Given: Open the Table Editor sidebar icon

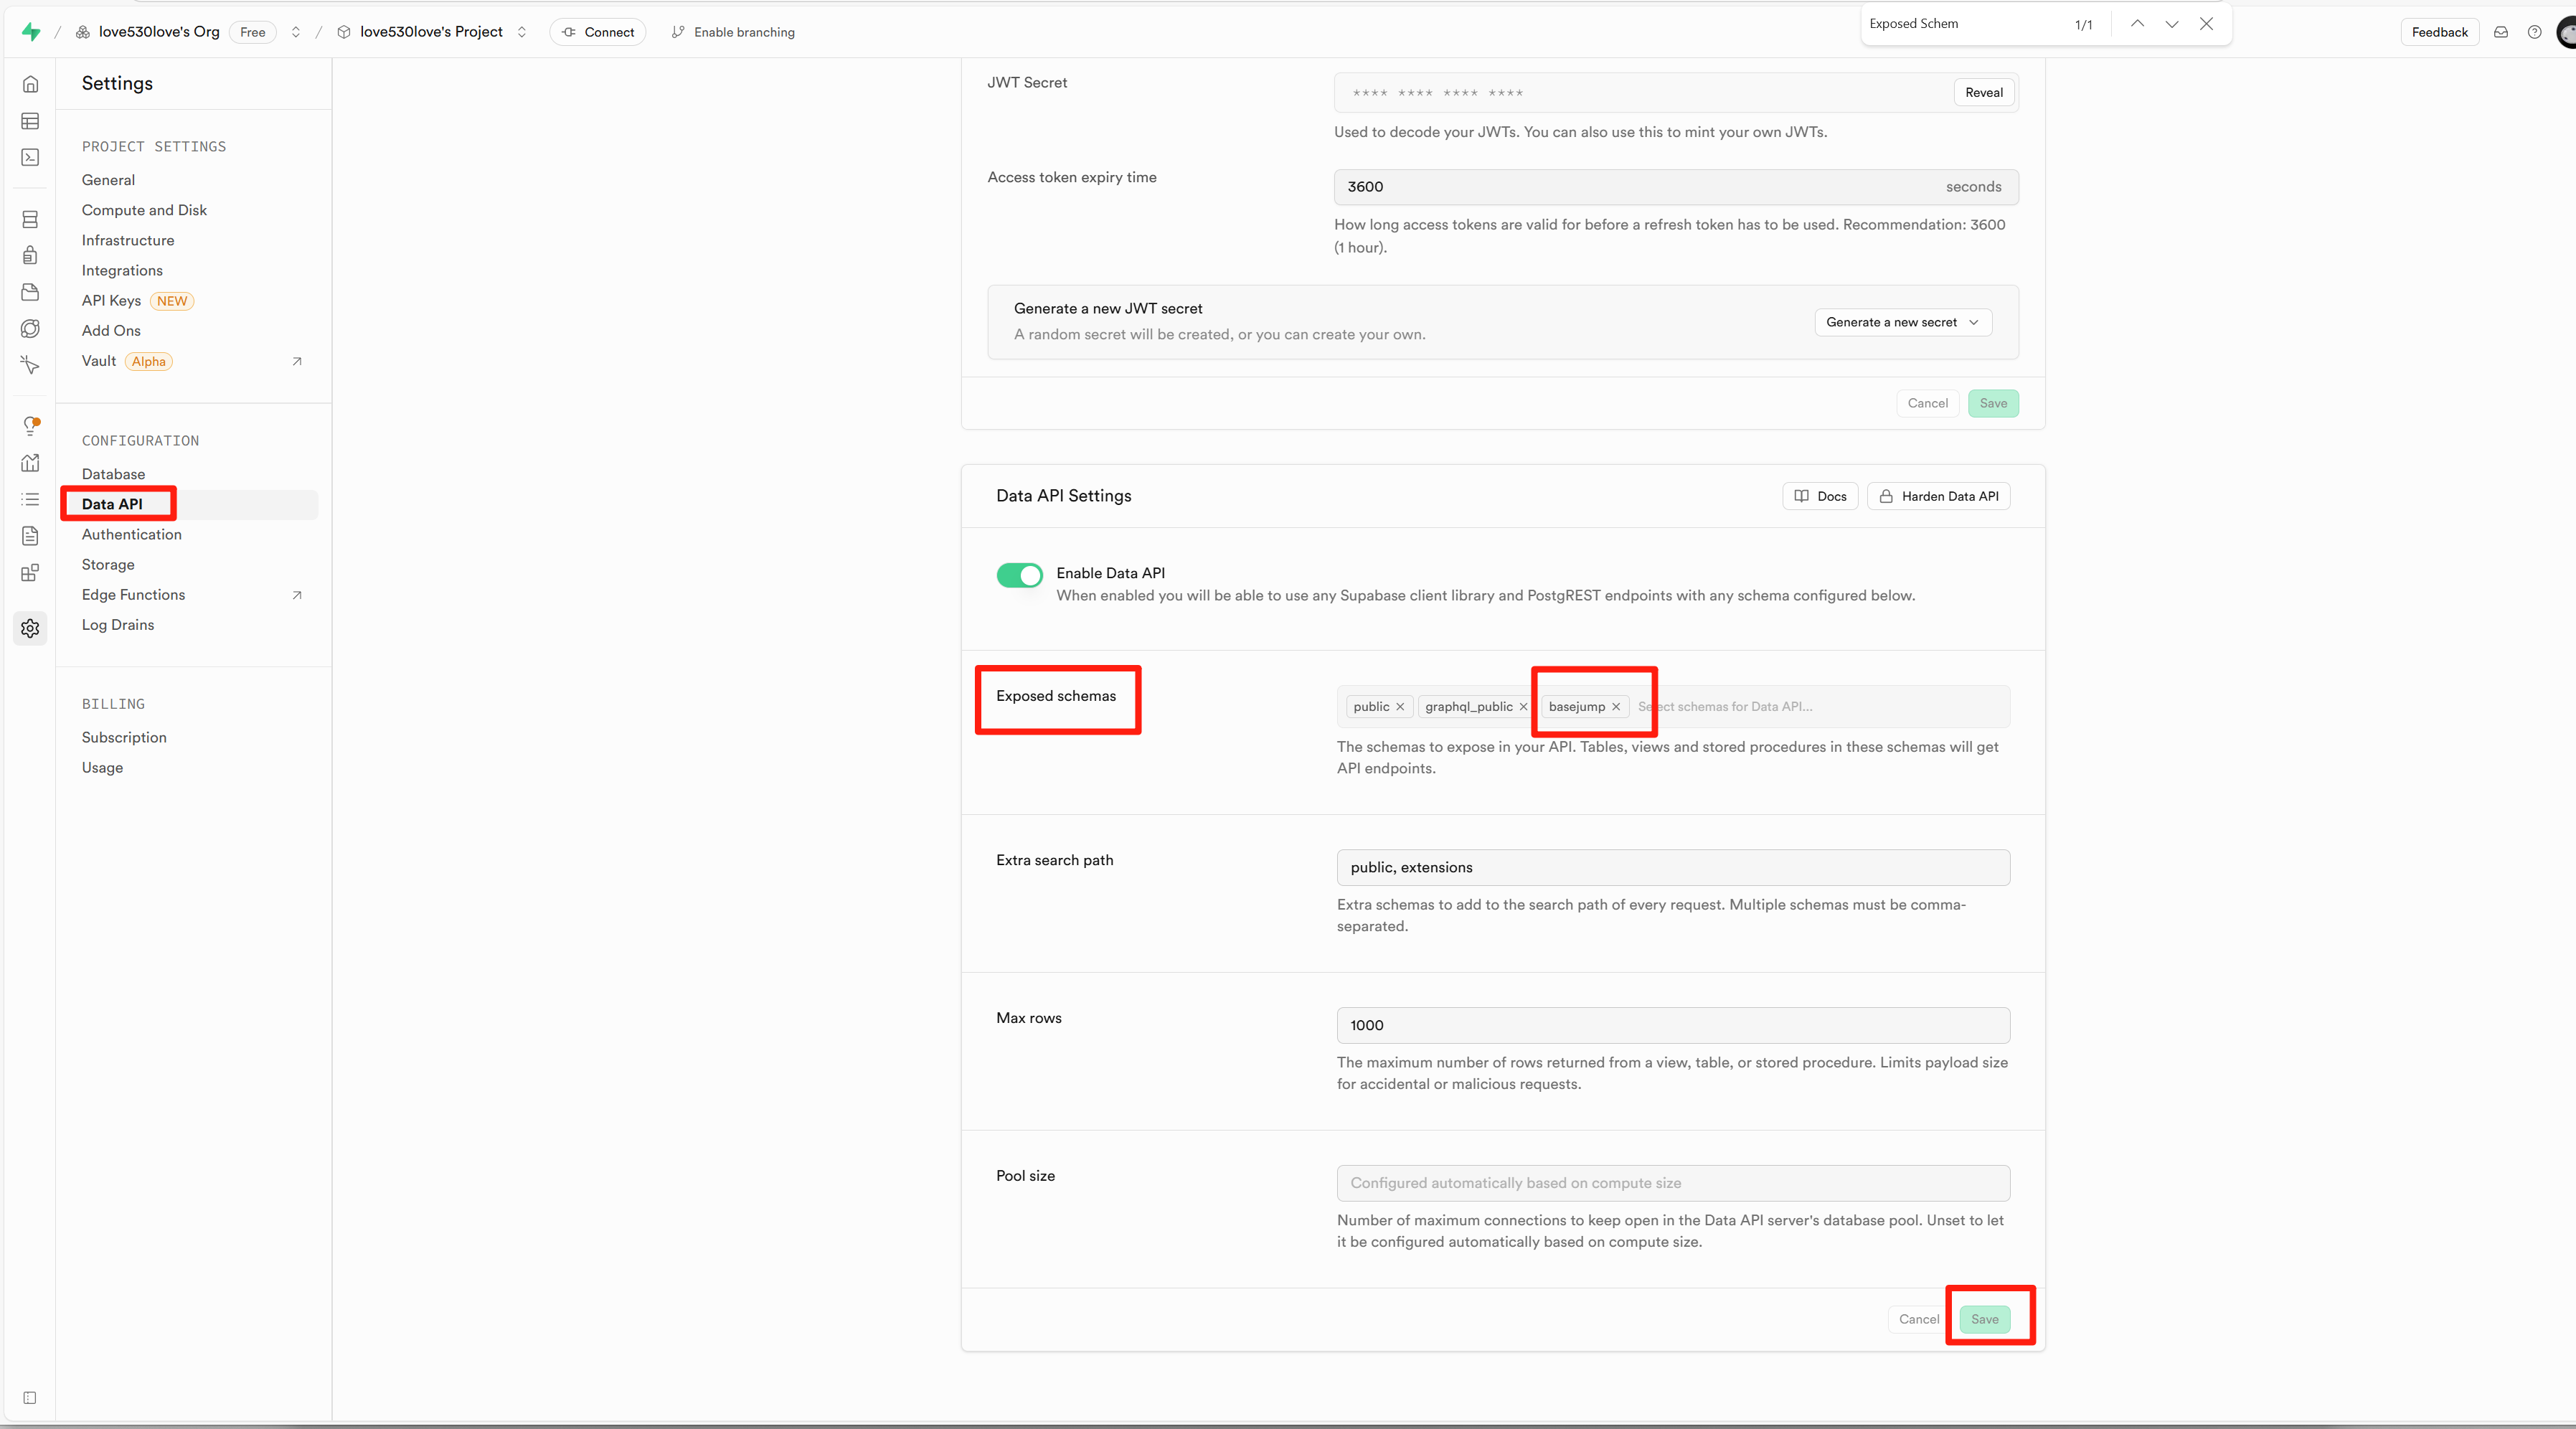Looking at the screenshot, I should pyautogui.click(x=30, y=121).
